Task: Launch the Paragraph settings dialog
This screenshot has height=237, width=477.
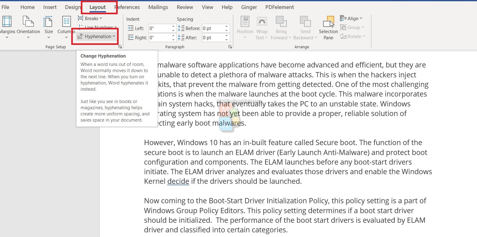Action: [230, 47]
